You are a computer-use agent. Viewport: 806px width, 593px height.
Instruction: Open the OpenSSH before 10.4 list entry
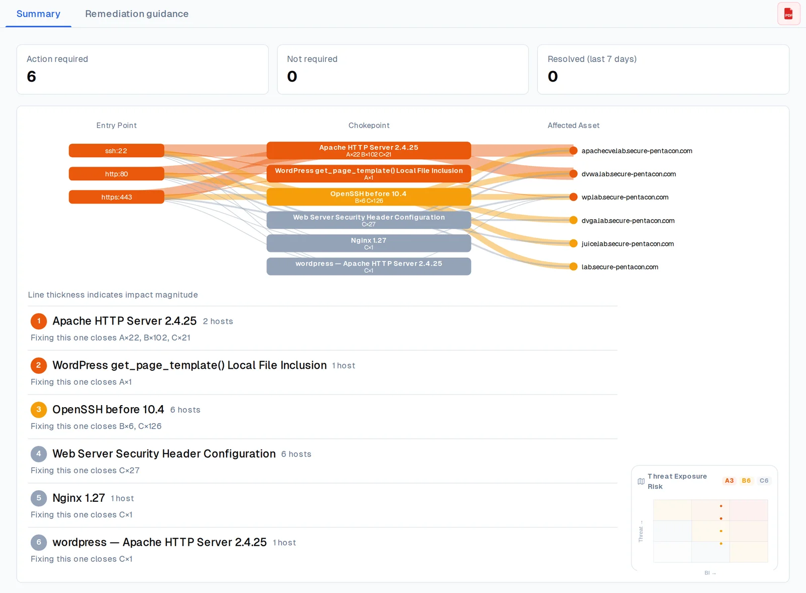coord(322,417)
